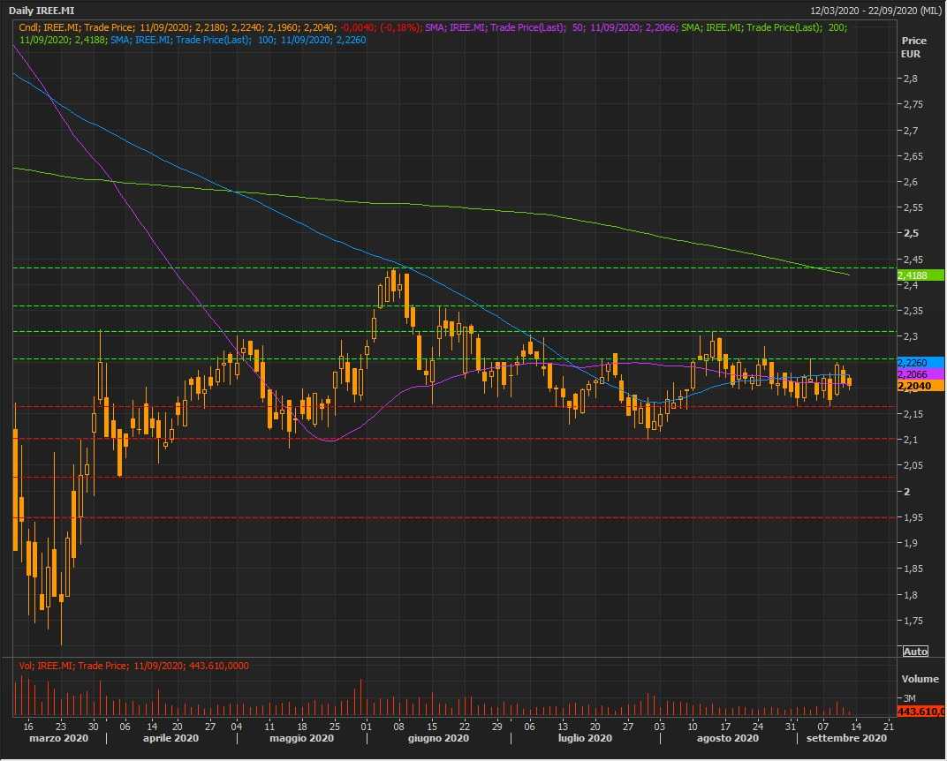Select the orange 2,2040 last price tag

(x=920, y=386)
